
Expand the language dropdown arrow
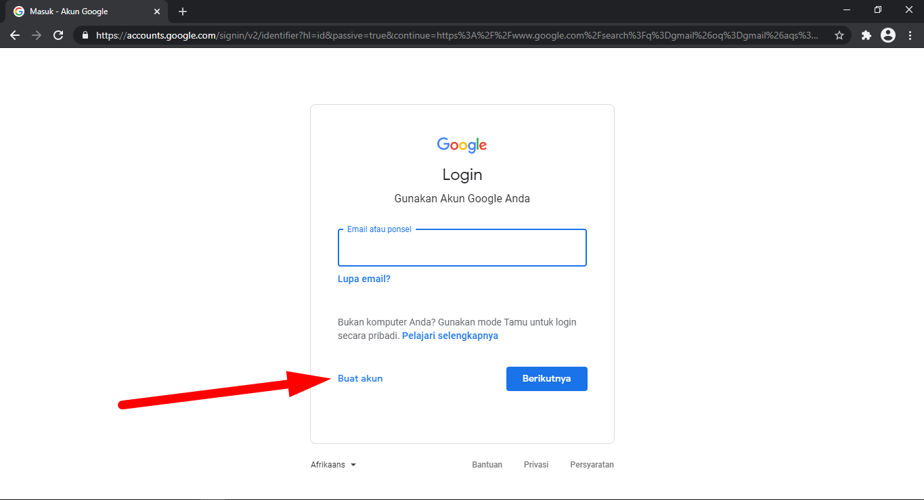(x=353, y=464)
